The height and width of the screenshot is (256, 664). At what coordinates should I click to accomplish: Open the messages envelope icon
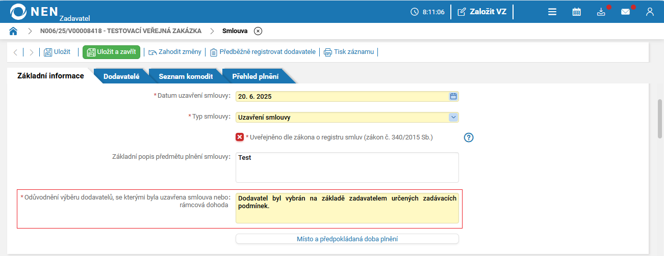pos(626,12)
